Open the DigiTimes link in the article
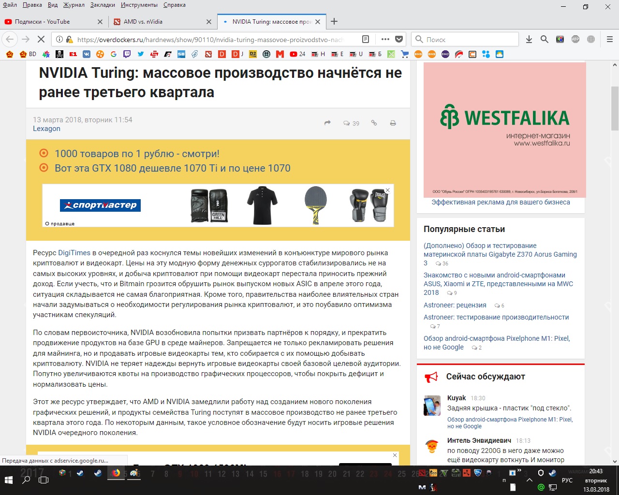 coord(74,253)
